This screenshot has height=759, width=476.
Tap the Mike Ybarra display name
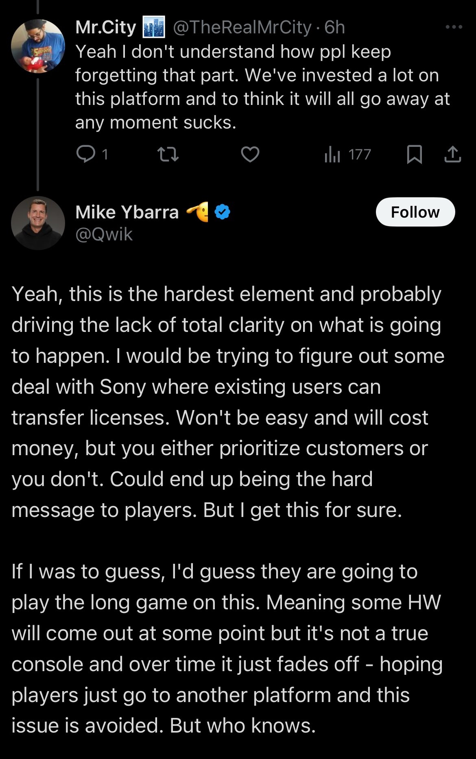127,212
